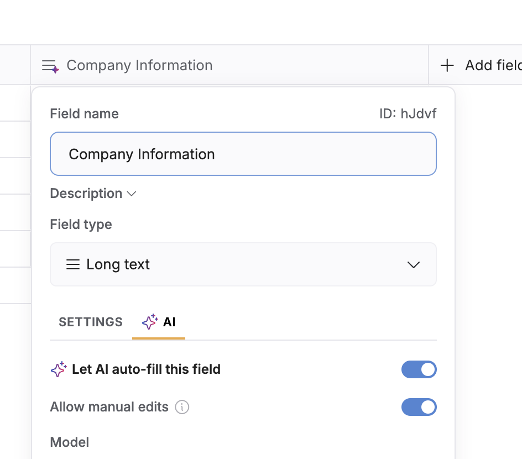Disable the Let AI auto-fill this field switch
The height and width of the screenshot is (459, 522).
point(419,369)
